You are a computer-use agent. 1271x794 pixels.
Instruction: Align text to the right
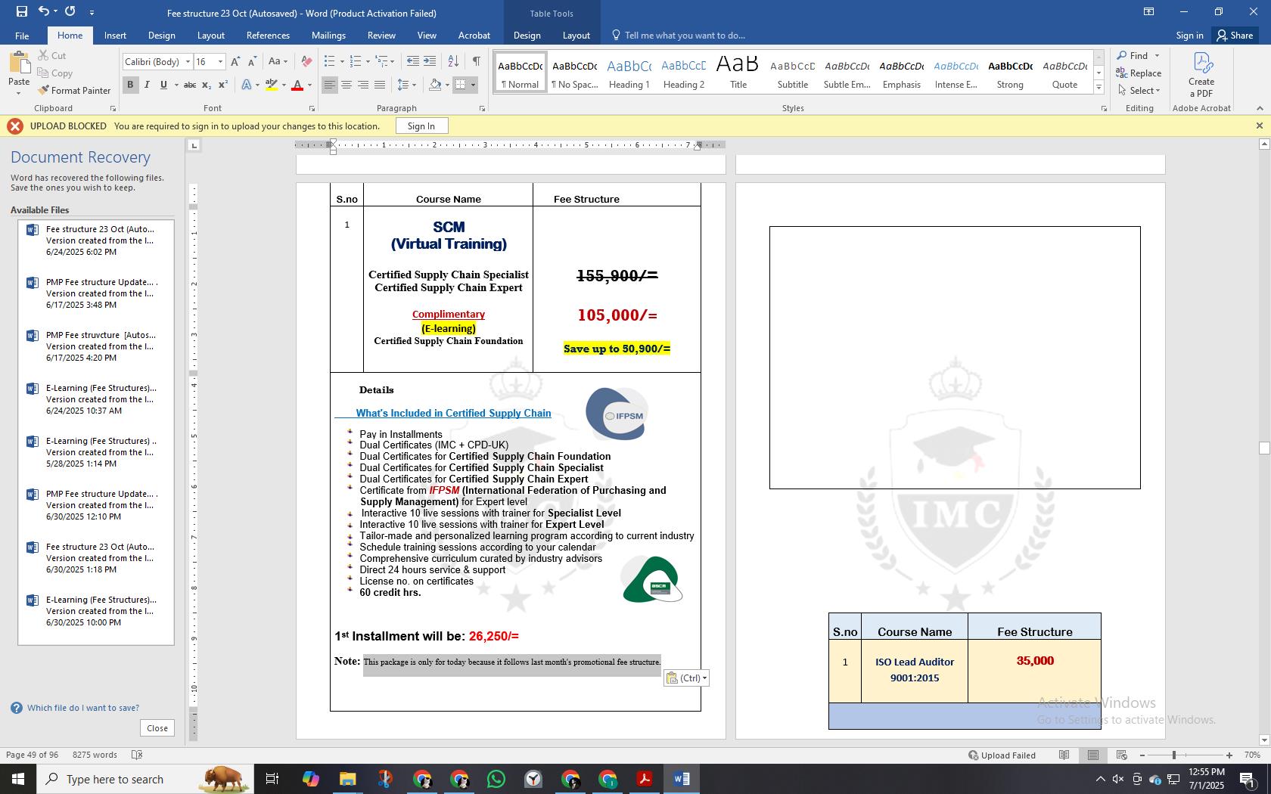[363, 85]
